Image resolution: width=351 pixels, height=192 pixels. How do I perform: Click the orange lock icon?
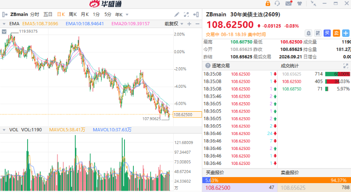coord(268,3)
